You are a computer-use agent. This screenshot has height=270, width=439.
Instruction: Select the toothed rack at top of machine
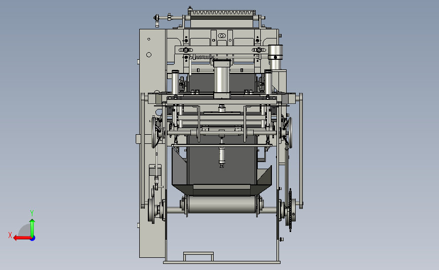point(222,12)
